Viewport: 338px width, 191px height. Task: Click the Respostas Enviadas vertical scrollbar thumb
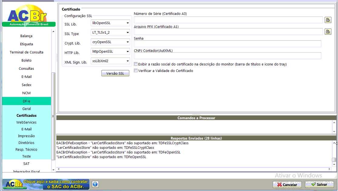(334, 160)
